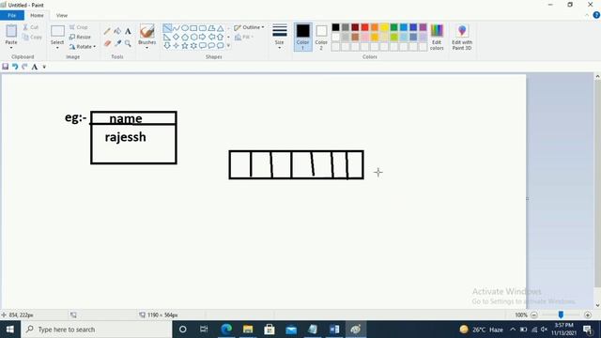The image size is (601, 338).
Task: Activate Color 2 background selector
Action: (321, 37)
